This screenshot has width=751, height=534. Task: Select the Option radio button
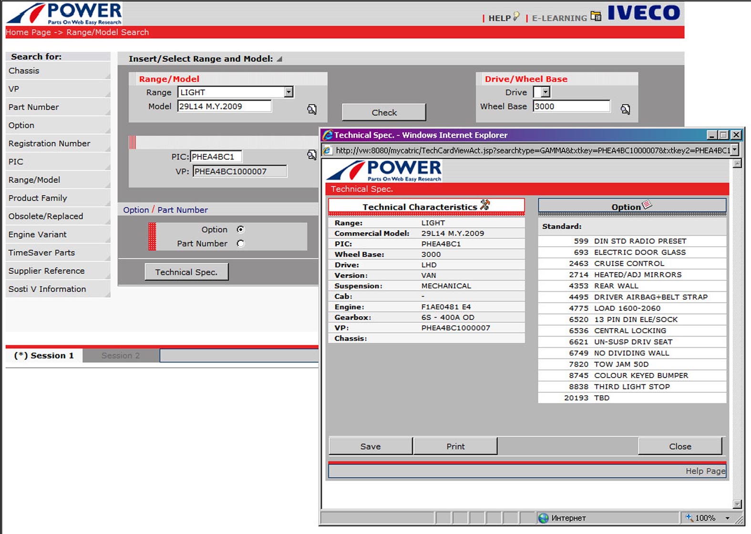click(x=241, y=229)
